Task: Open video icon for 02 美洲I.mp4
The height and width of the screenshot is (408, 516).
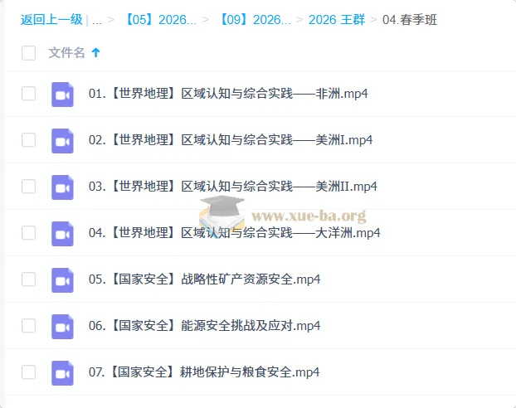Action: [62, 141]
